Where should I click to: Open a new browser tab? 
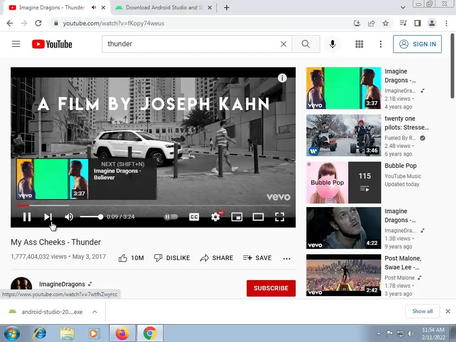pos(227,8)
